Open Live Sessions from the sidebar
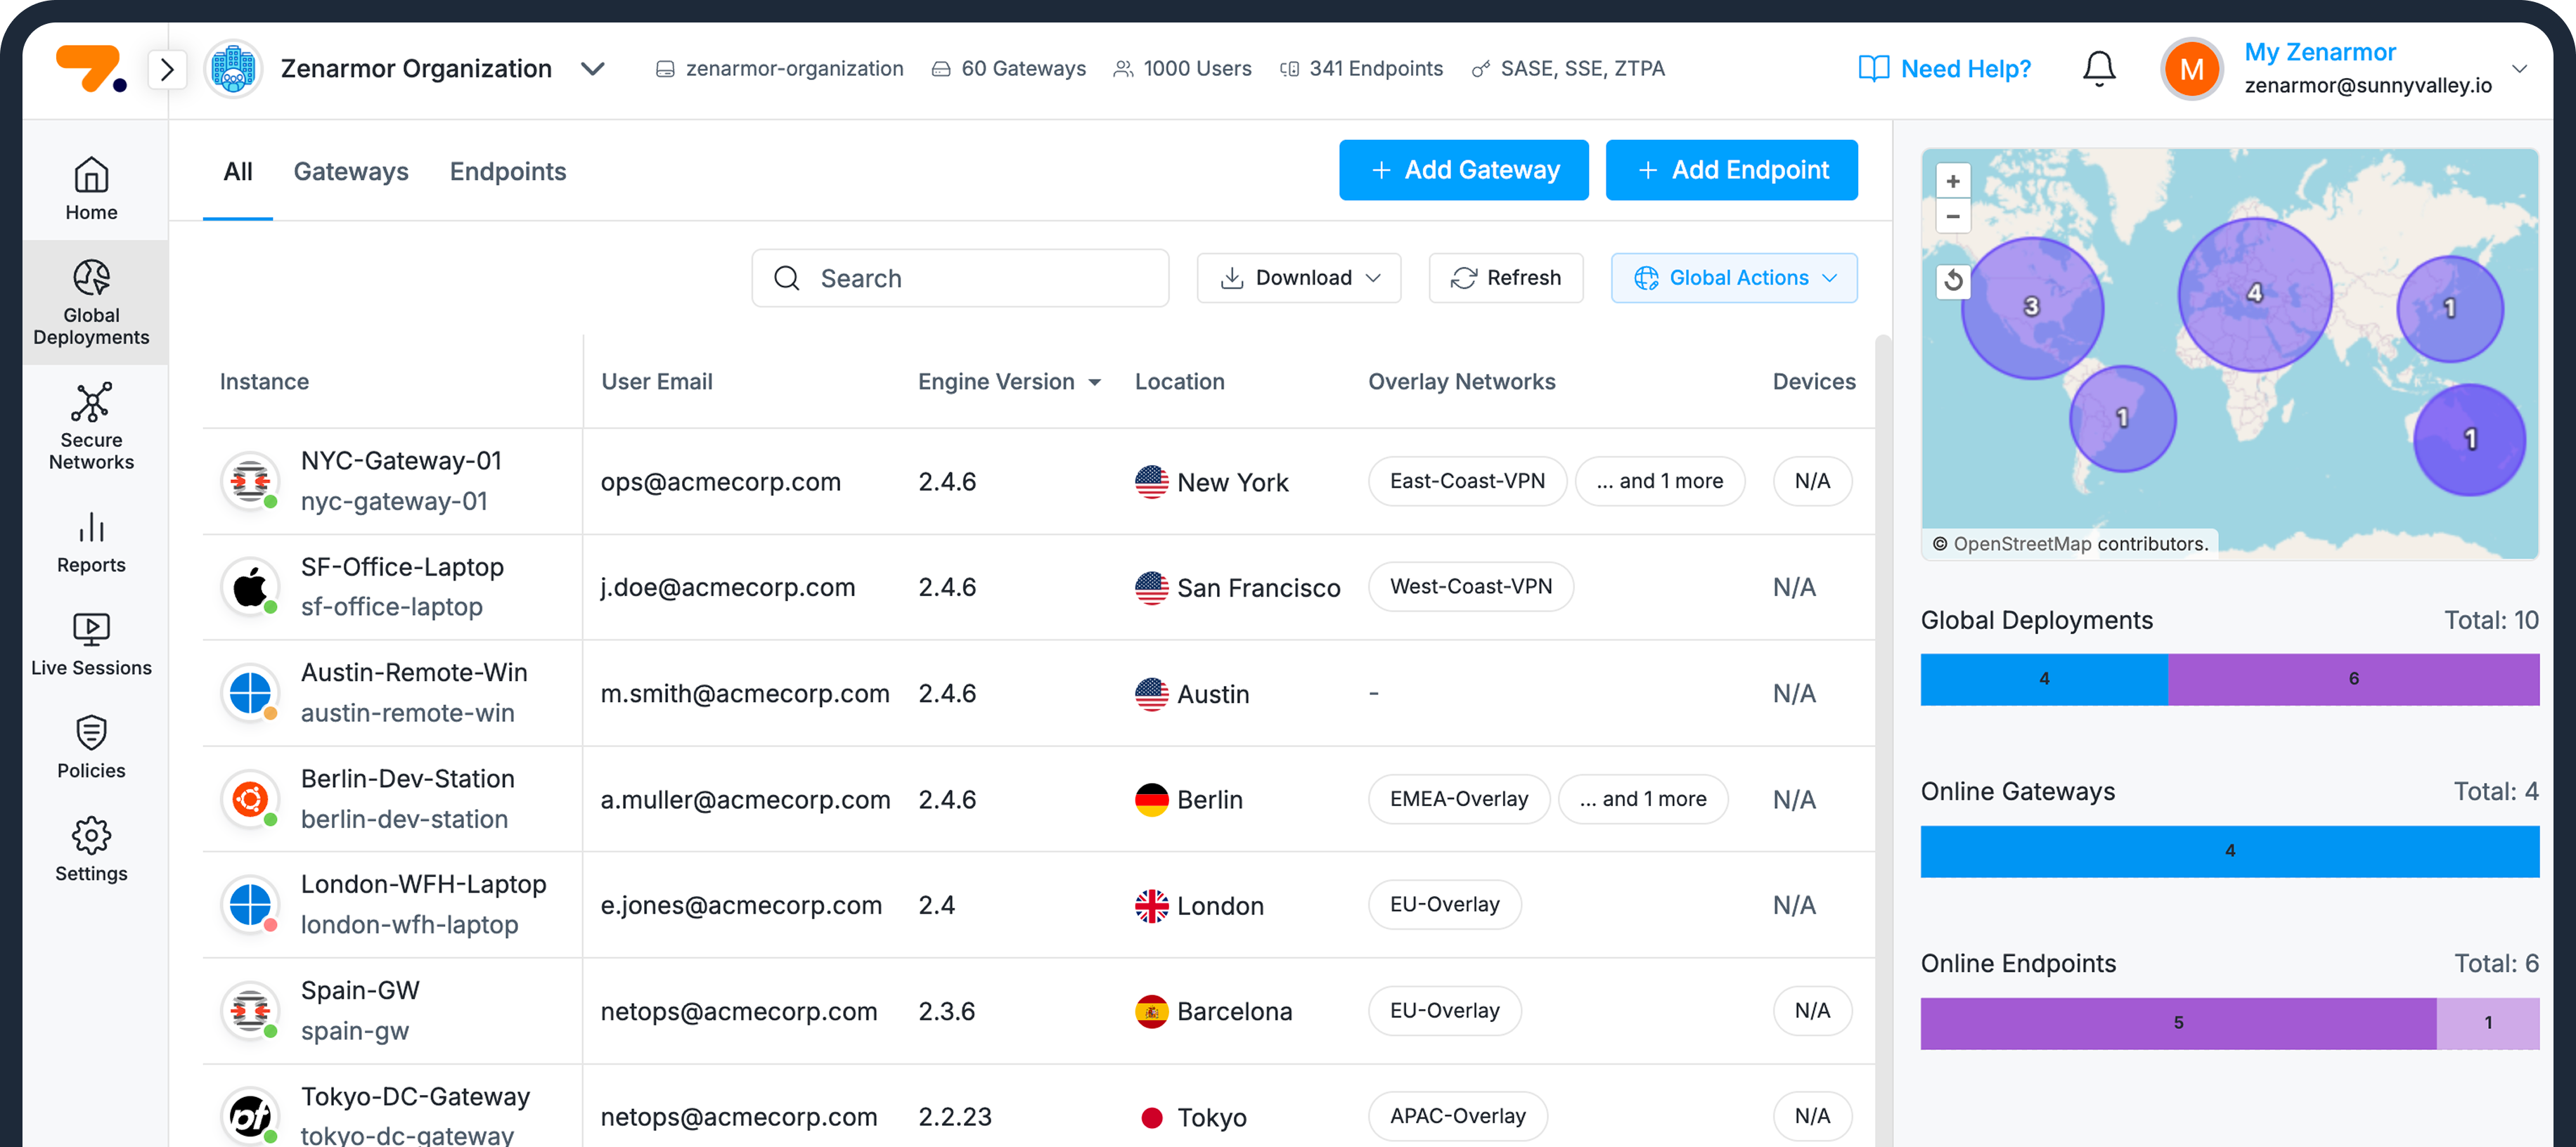The width and height of the screenshot is (2576, 1147). pos(91,645)
